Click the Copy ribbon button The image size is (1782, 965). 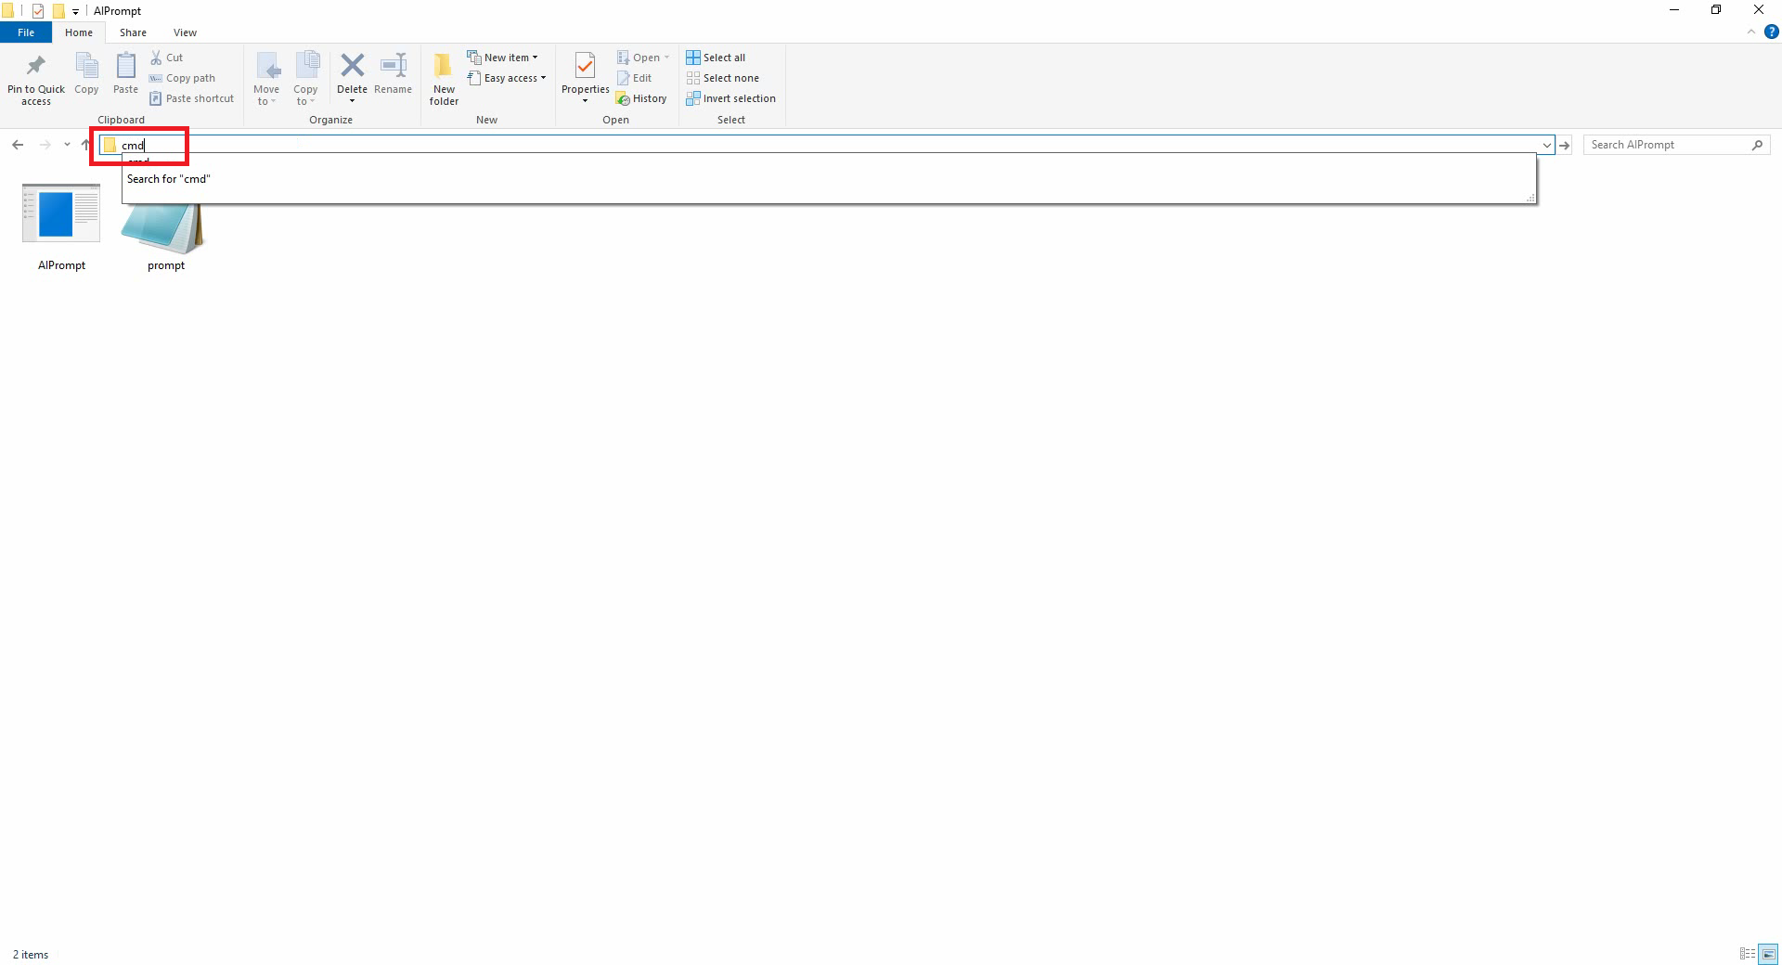pyautogui.click(x=86, y=74)
